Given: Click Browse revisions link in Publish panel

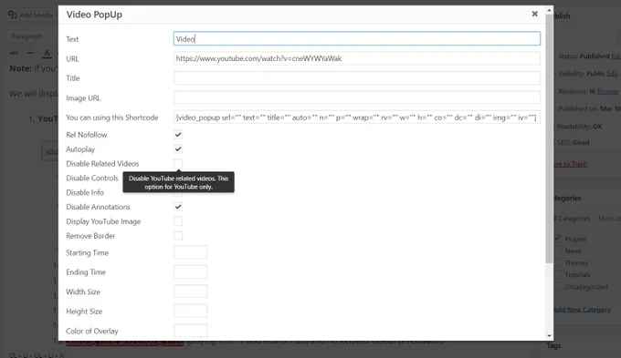Looking at the screenshot, I should [x=607, y=91].
